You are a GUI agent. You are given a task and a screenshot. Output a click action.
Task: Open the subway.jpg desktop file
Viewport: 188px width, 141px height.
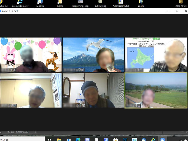coord(100,3)
